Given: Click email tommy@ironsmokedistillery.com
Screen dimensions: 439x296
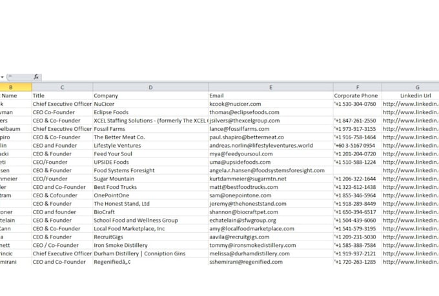Looking at the screenshot, I should 252,245.
